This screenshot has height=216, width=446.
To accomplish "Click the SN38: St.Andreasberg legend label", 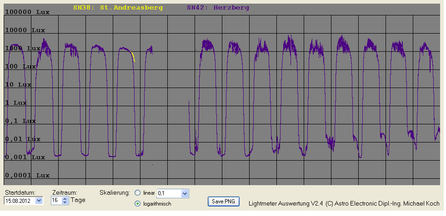I will click(118, 8).
